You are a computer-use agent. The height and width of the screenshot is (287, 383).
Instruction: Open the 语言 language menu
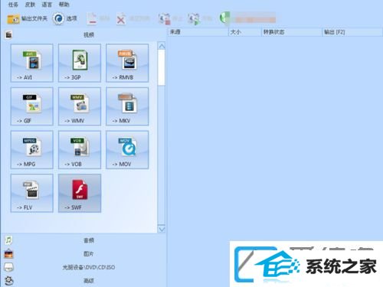click(47, 5)
